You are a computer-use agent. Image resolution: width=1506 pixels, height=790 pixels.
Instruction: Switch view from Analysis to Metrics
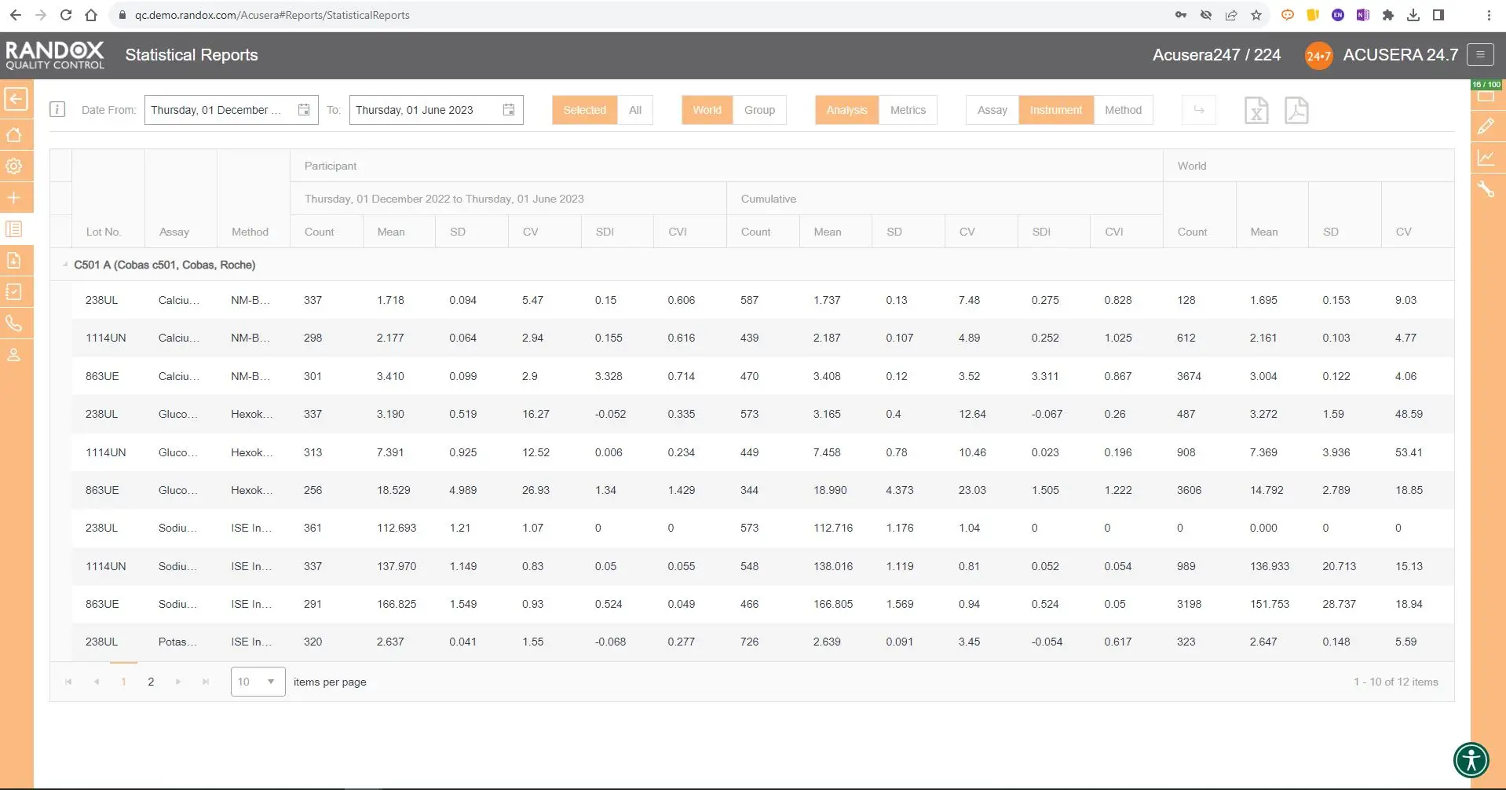(907, 110)
